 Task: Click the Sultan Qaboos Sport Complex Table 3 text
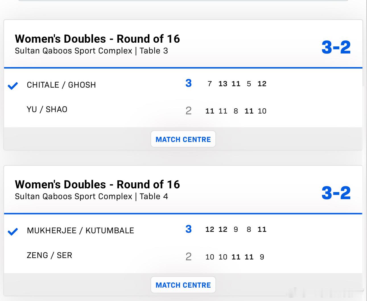[91, 51]
